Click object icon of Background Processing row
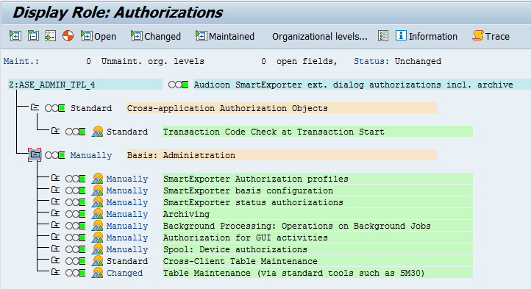 coord(97,225)
